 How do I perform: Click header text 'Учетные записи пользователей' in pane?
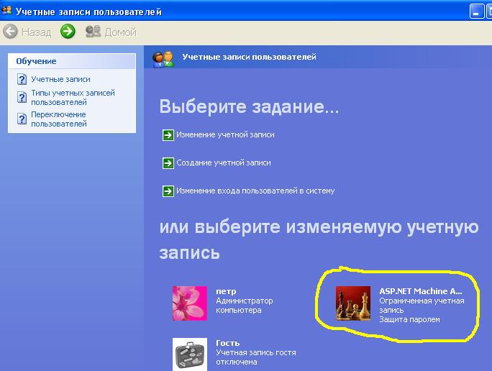pyautogui.click(x=249, y=57)
